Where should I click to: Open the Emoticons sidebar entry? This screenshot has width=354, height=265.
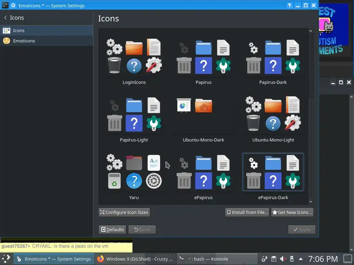coord(47,41)
